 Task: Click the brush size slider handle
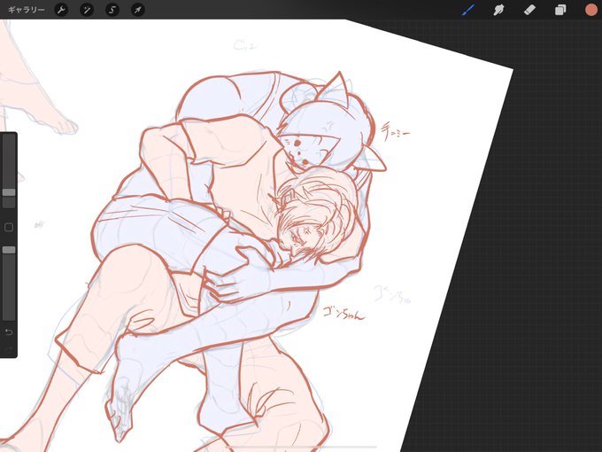pos(9,192)
